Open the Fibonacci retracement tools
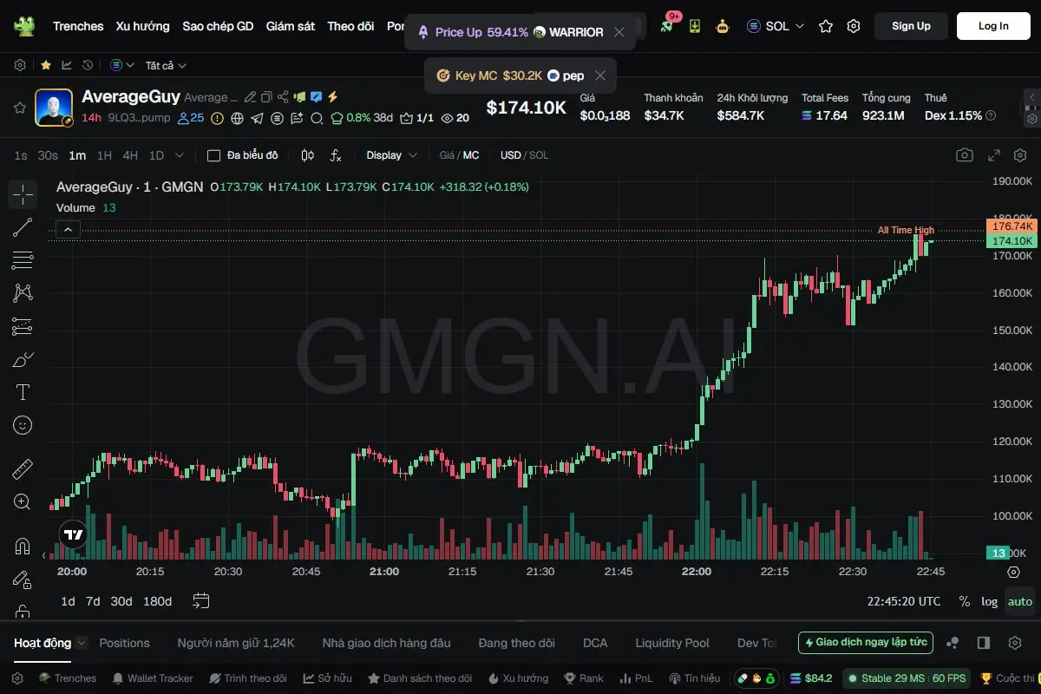The image size is (1041, 694). 23,260
